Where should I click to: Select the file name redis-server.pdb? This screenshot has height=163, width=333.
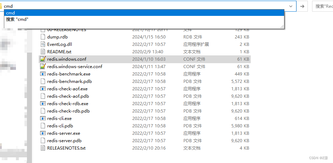pyautogui.click(x=64, y=140)
